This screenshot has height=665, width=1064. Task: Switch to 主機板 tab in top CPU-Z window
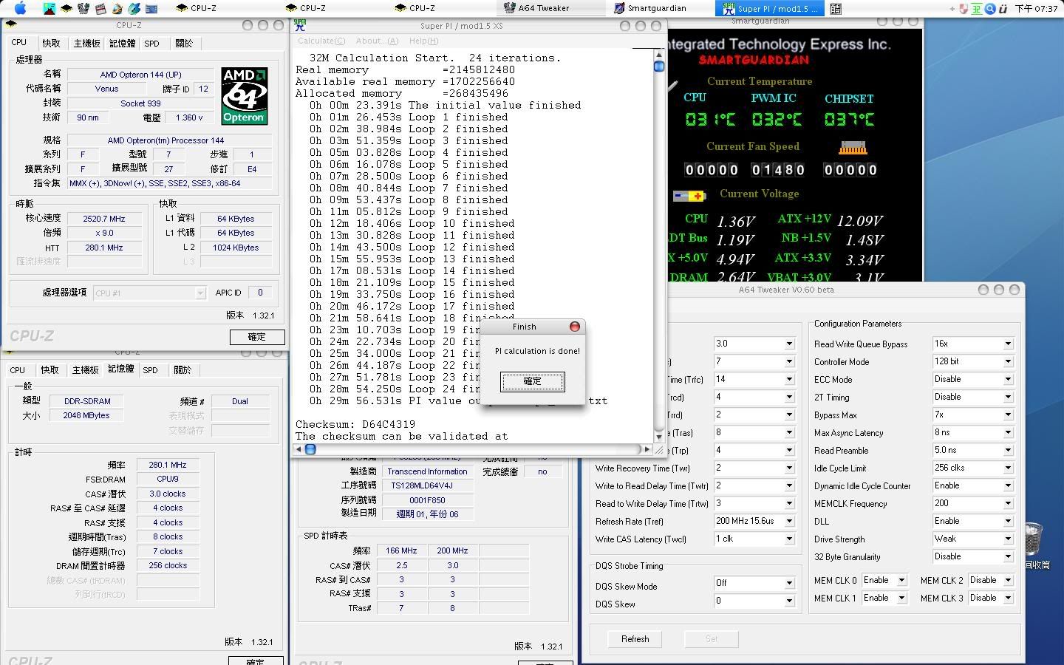click(86, 44)
